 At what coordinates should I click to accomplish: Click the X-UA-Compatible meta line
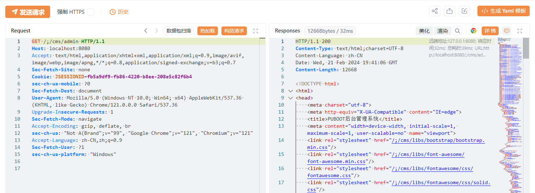(x=385, y=112)
